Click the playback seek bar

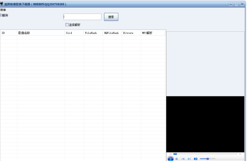click(205, 154)
